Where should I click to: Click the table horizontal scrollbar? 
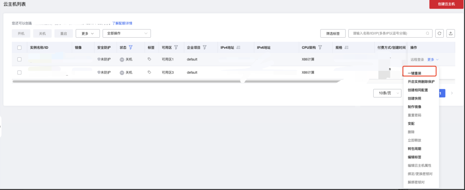[x=177, y=81]
